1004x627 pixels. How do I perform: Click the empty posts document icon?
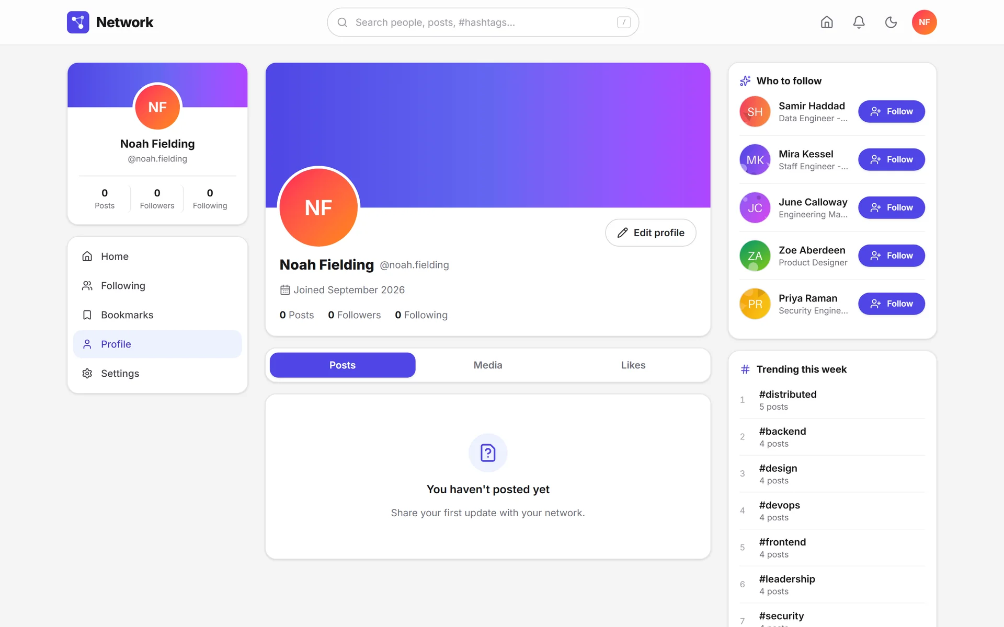tap(488, 453)
